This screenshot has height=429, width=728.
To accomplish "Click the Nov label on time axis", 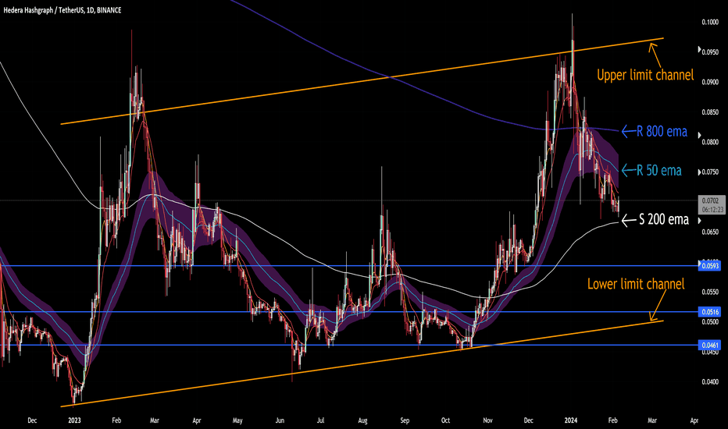I will 487,420.
